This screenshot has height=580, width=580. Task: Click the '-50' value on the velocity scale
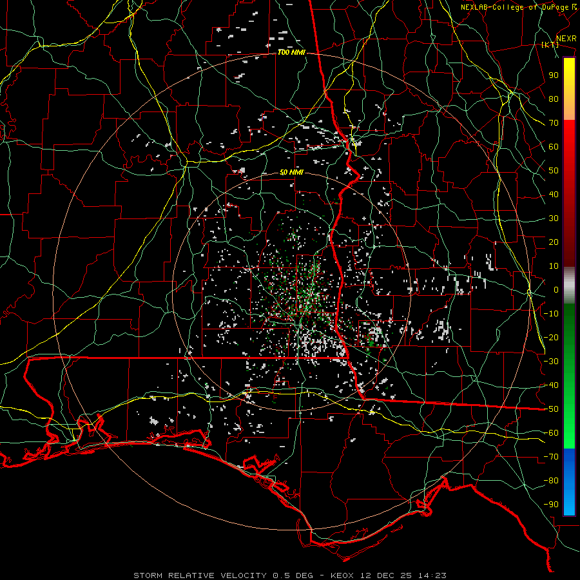(x=551, y=409)
